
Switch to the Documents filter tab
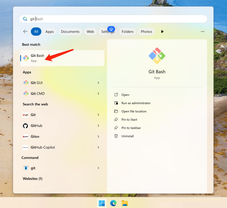pos(70,32)
